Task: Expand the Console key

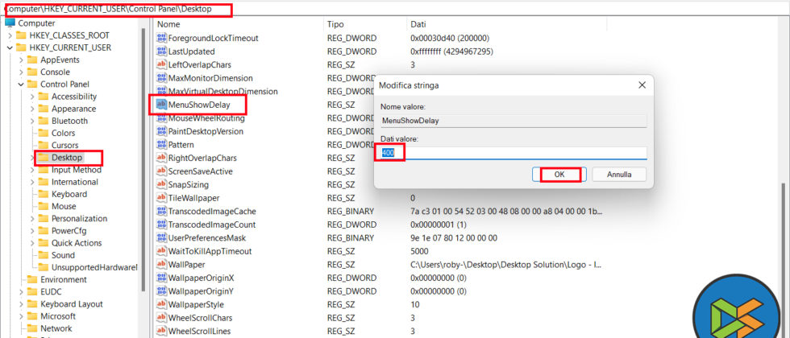Action: (x=21, y=72)
